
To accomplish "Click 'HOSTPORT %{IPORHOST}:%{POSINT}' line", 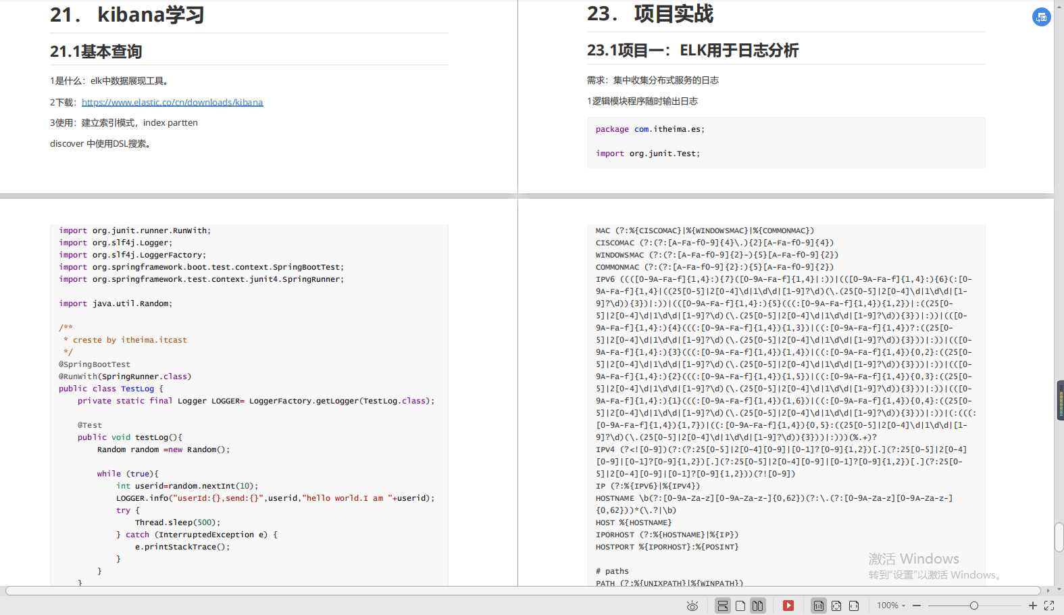I will pyautogui.click(x=667, y=547).
